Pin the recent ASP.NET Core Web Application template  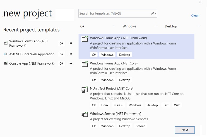(x=70, y=54)
